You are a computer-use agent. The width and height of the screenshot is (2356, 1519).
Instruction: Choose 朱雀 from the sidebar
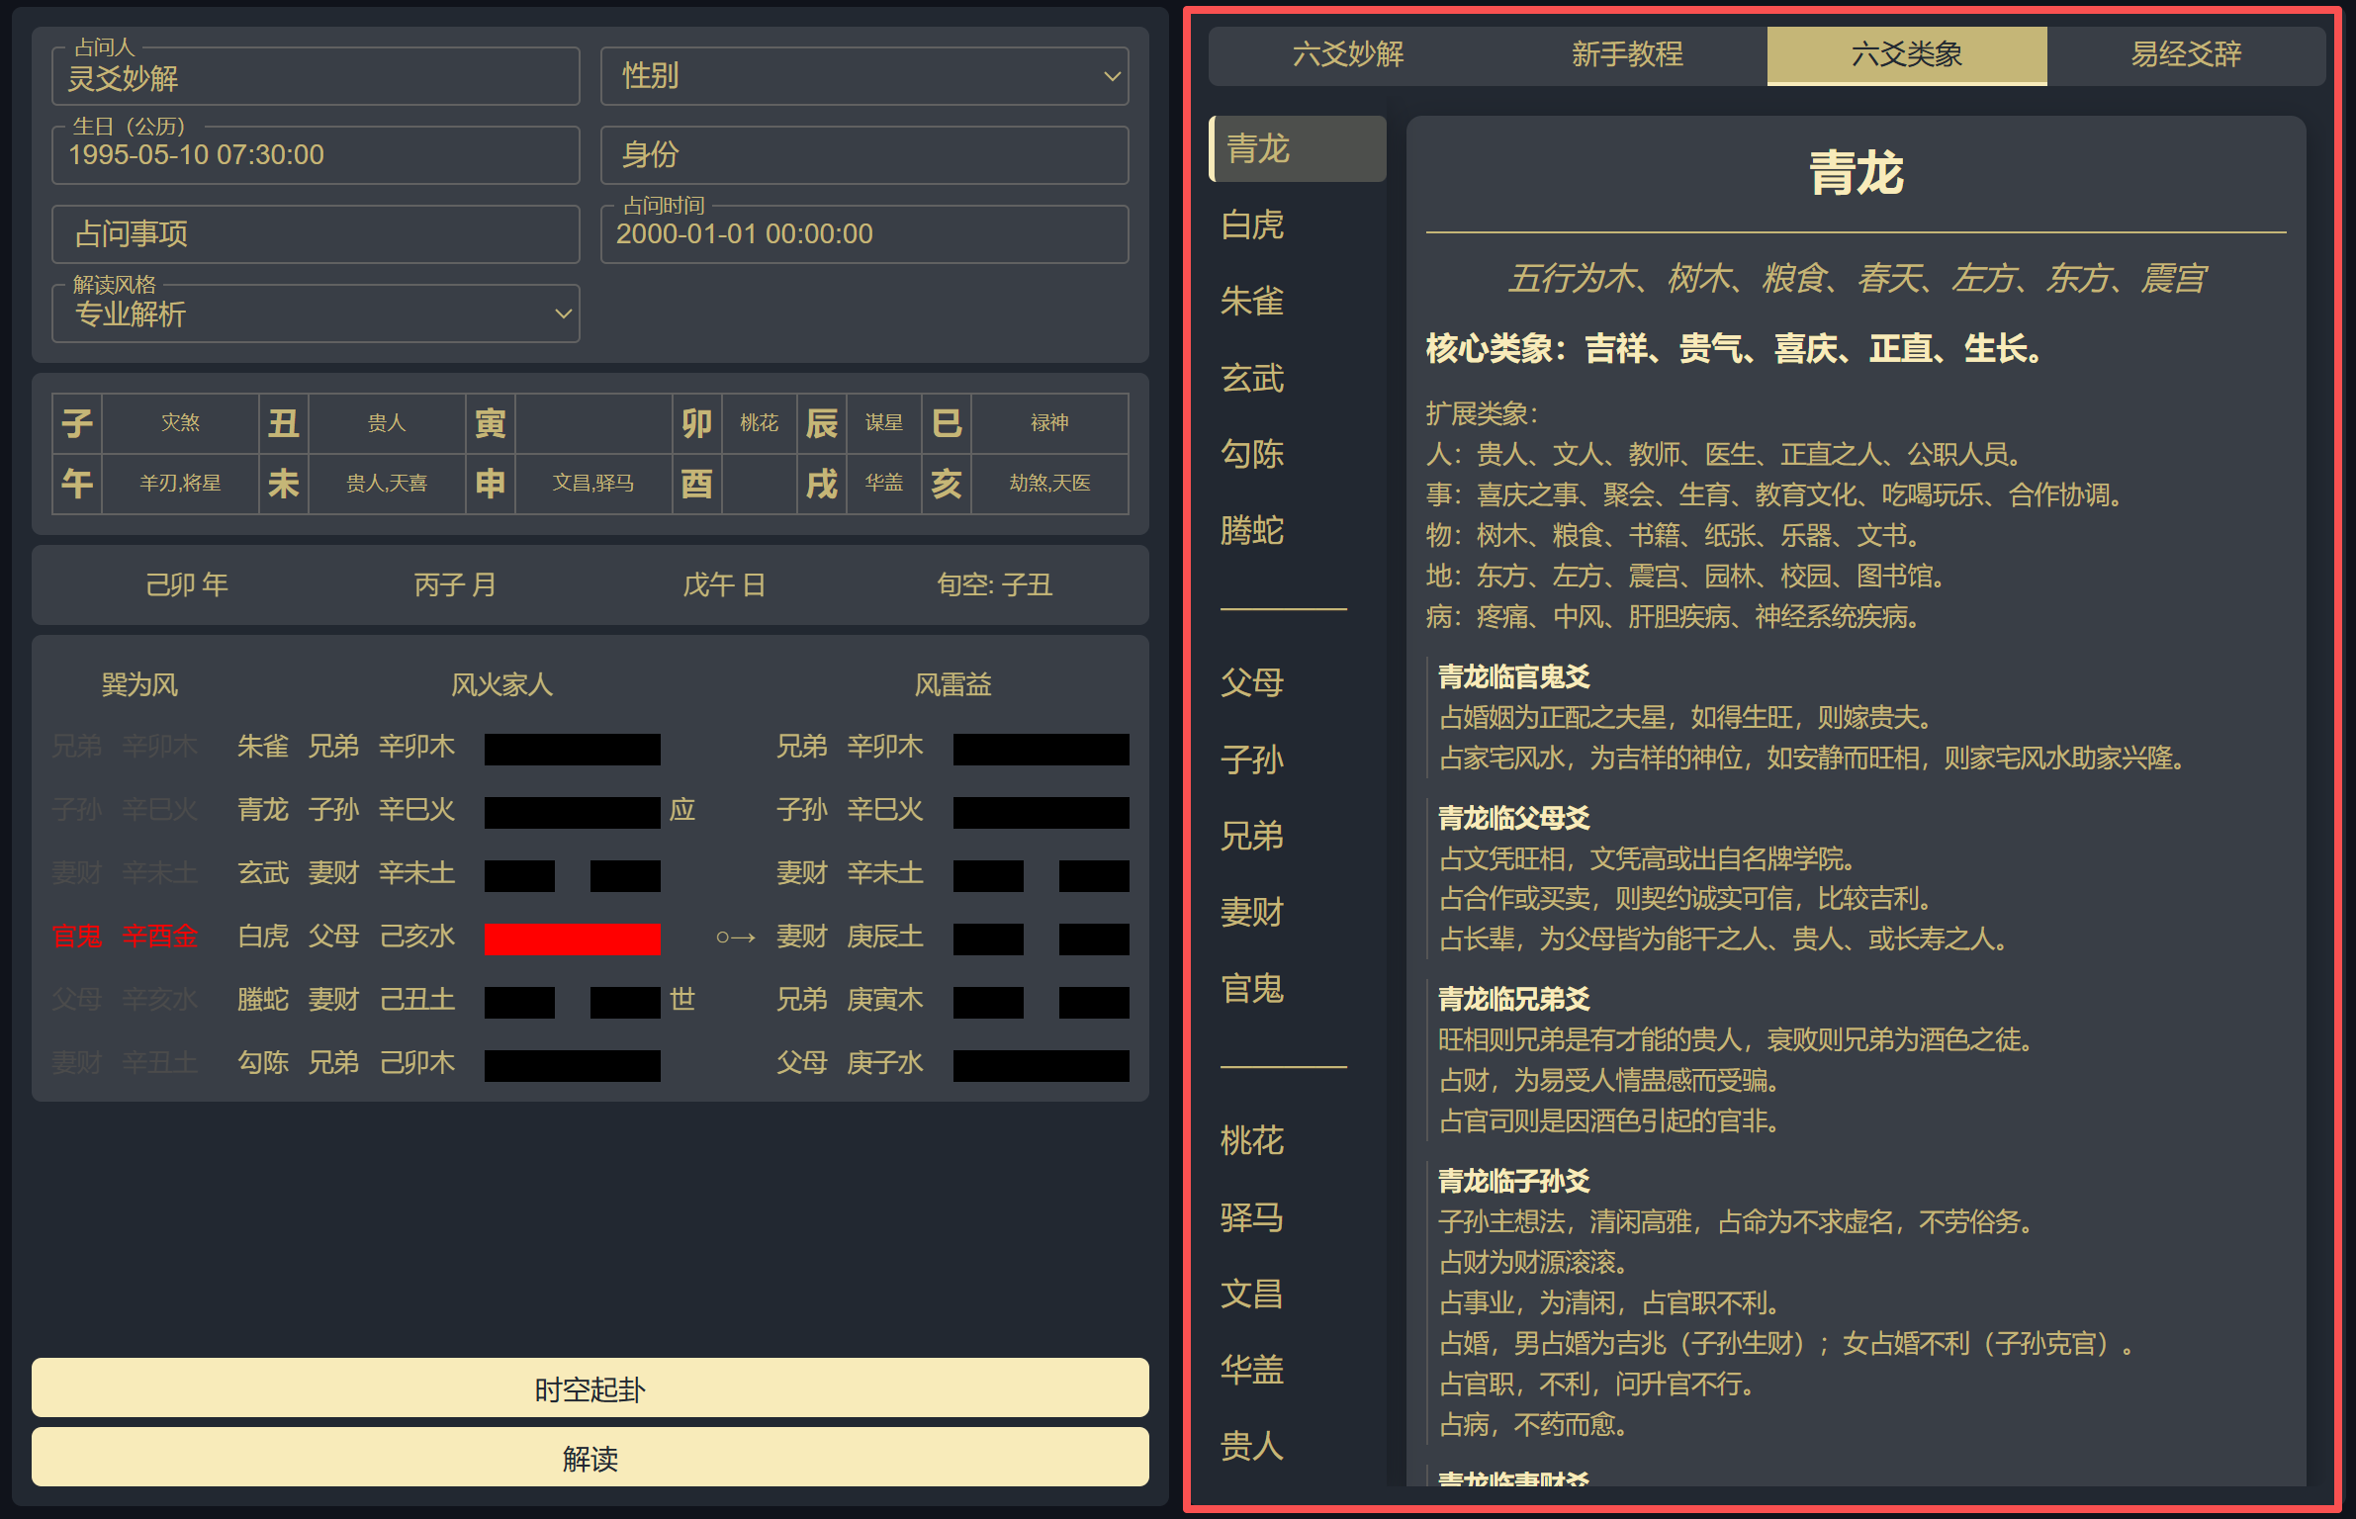click(x=1253, y=301)
